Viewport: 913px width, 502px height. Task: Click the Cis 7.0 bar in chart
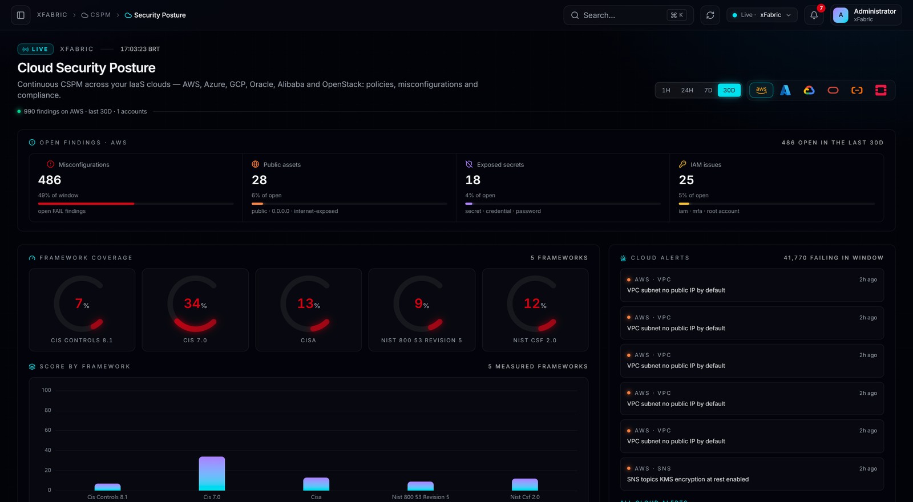[x=212, y=473]
